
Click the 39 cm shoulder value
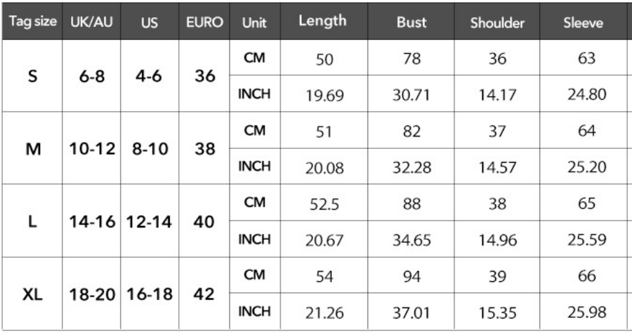(x=498, y=278)
